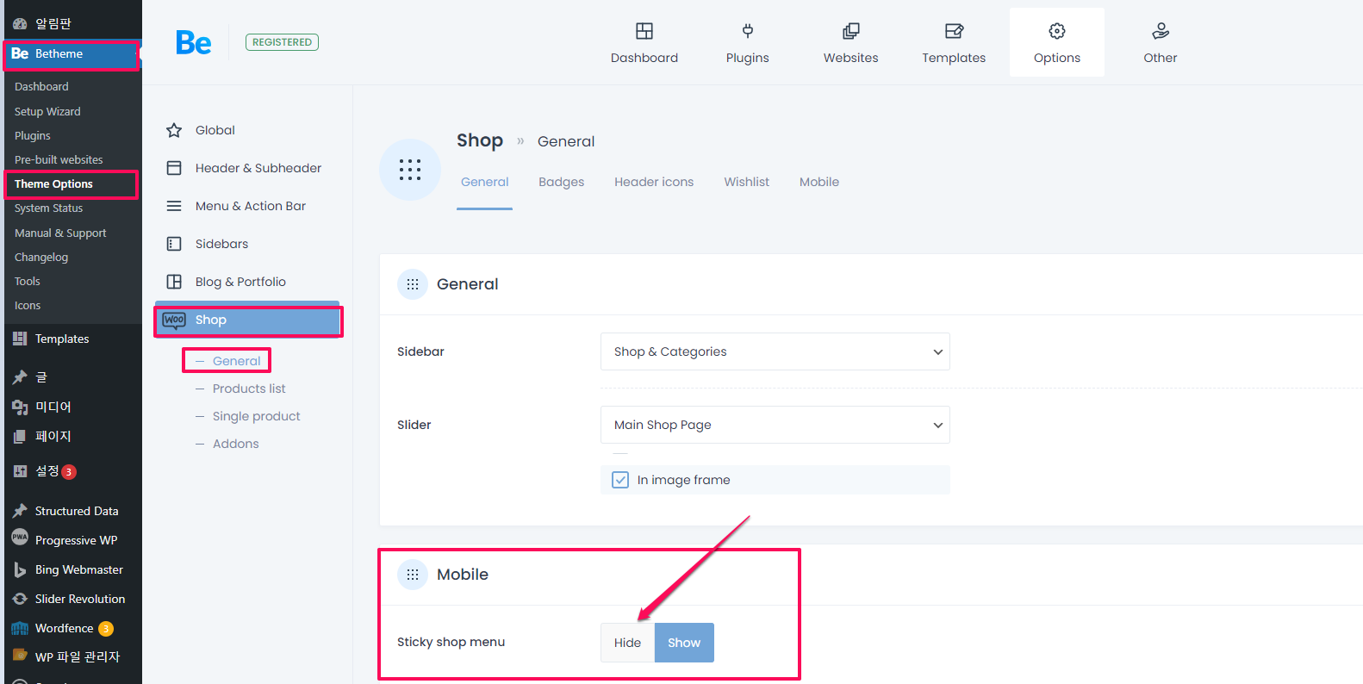Click the Other hand icon
This screenshot has height=684, width=1363.
coord(1160,32)
